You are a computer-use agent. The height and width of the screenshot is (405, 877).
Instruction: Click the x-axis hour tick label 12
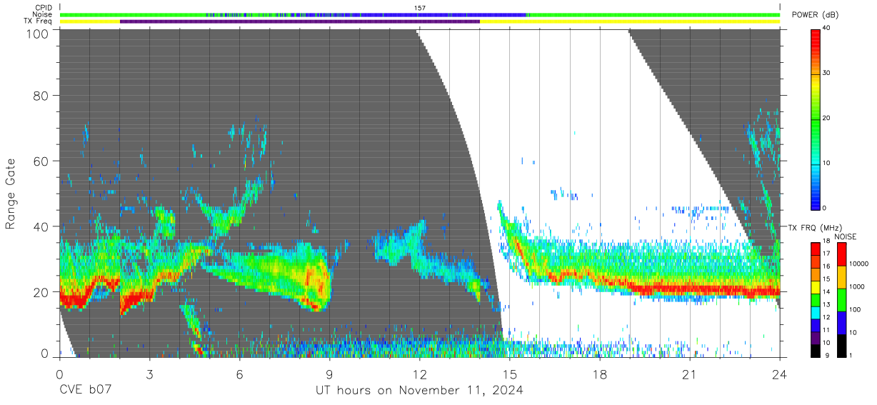[x=419, y=374]
